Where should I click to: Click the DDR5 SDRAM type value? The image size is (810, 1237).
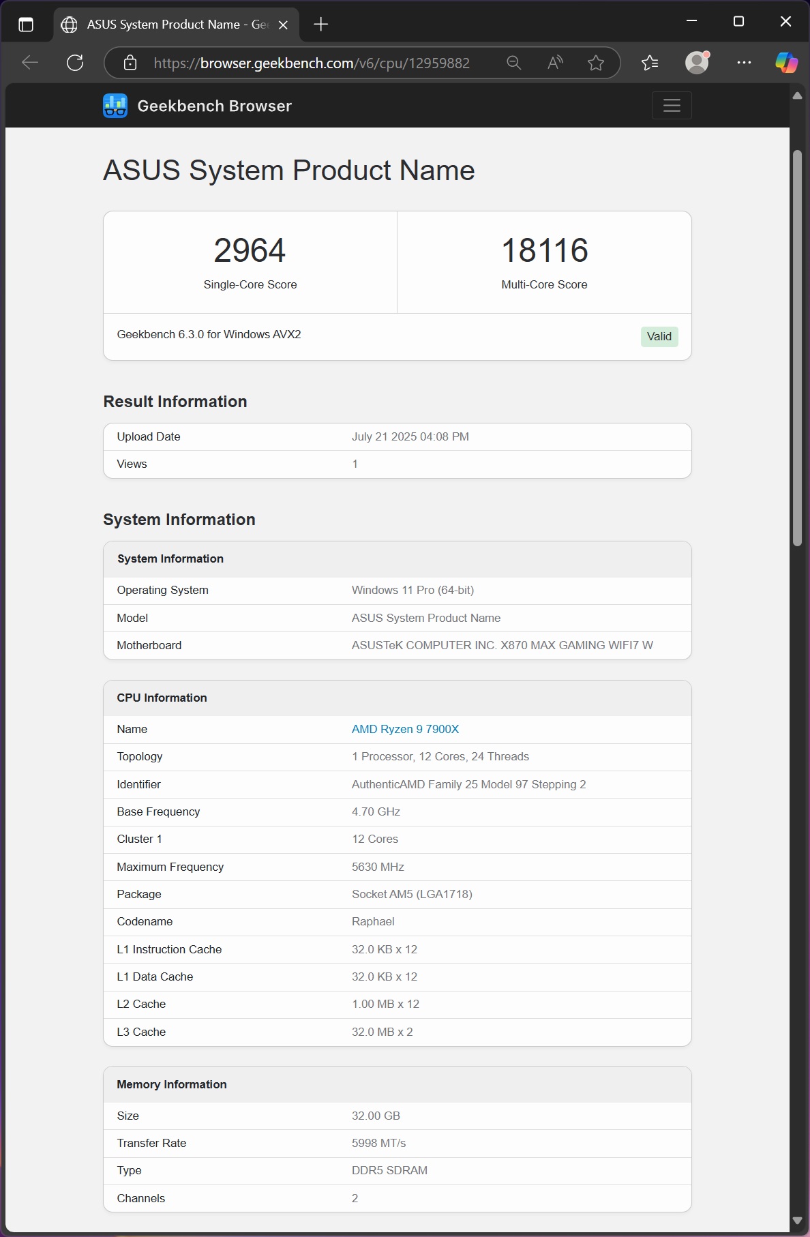click(x=389, y=1170)
